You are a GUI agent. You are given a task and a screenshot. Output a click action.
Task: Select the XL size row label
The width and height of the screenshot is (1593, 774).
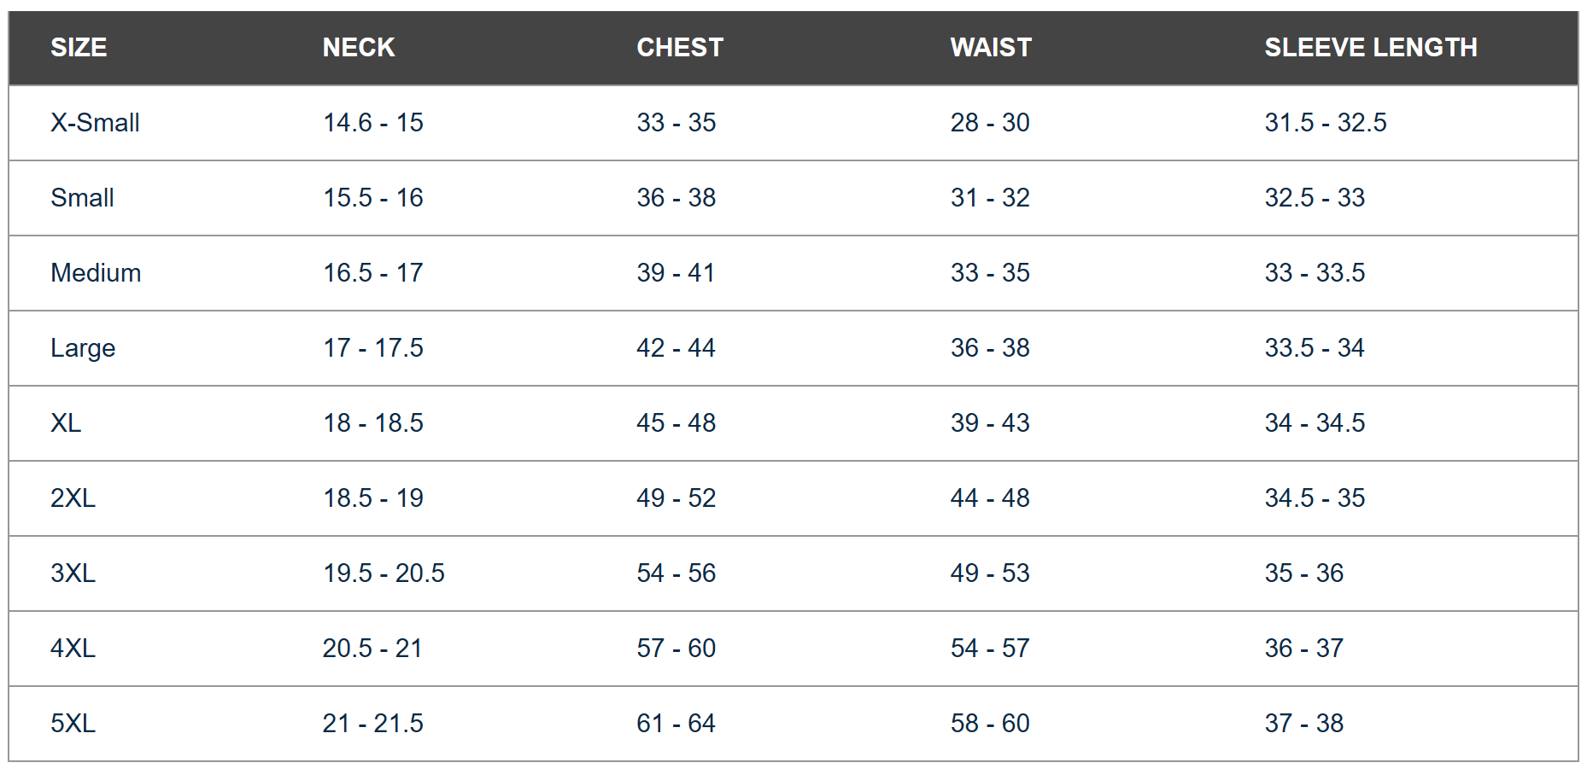(66, 423)
